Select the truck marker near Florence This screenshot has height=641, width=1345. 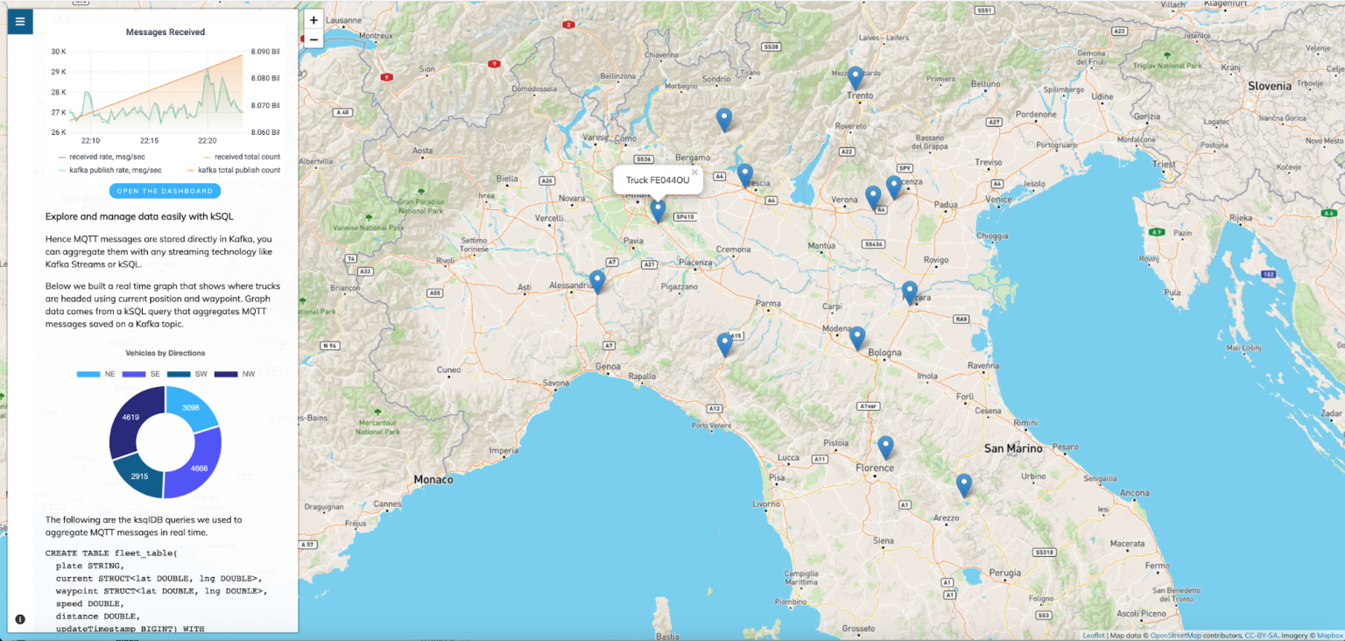click(885, 447)
